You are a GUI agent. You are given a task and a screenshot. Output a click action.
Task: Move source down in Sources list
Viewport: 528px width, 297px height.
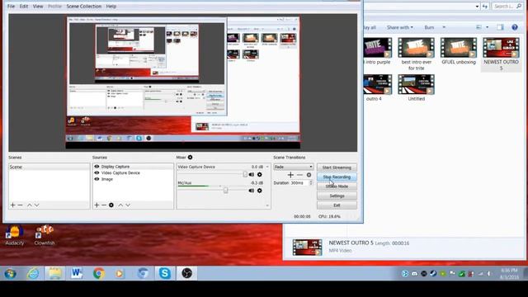128,205
